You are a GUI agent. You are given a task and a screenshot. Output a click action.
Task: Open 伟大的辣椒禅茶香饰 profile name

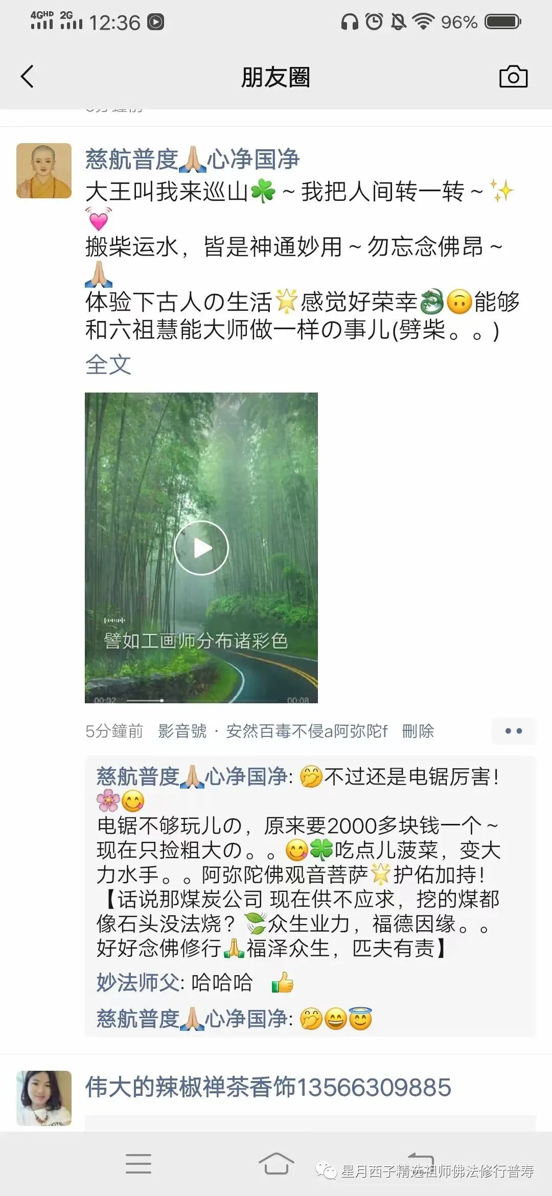click(x=268, y=1087)
